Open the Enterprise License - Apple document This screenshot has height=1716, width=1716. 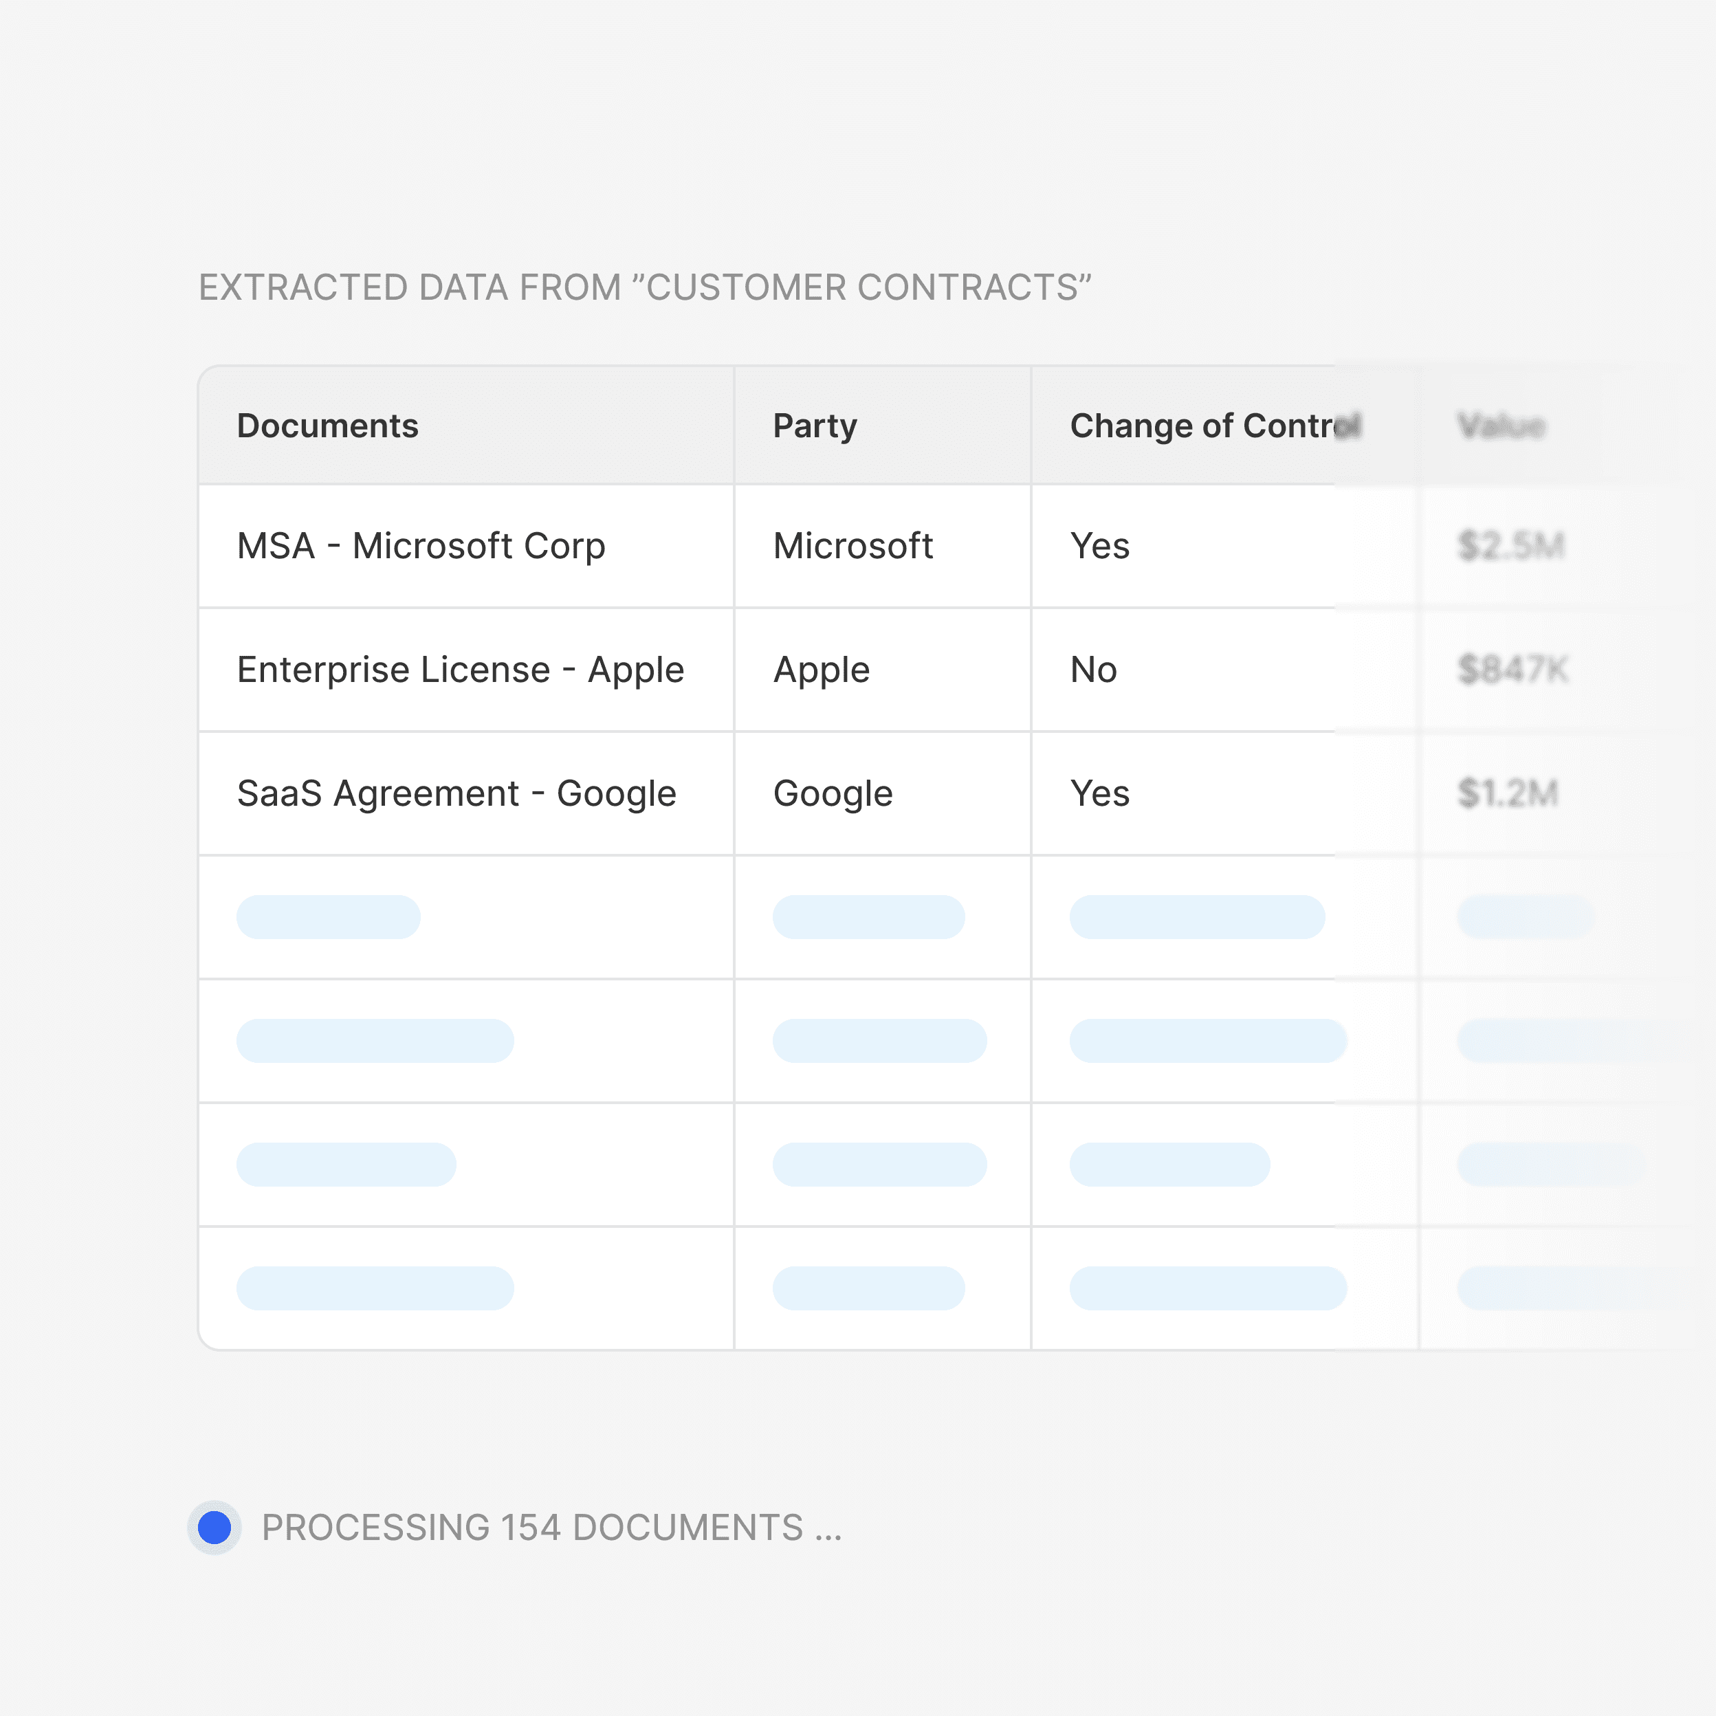tap(460, 670)
